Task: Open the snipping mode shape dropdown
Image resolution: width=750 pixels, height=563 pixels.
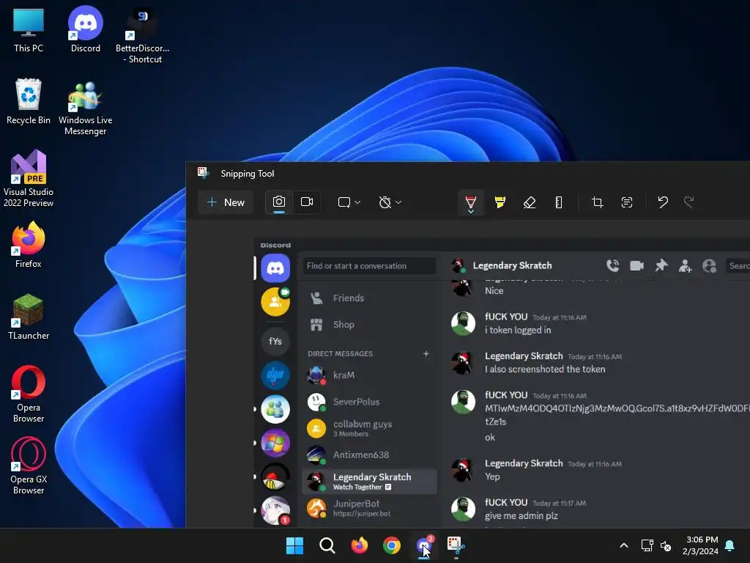Action: [x=349, y=202]
